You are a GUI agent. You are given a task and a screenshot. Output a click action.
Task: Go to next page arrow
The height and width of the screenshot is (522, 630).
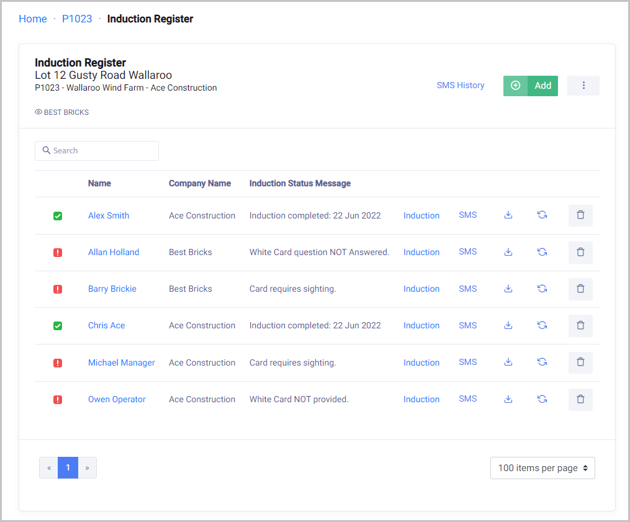(x=87, y=468)
